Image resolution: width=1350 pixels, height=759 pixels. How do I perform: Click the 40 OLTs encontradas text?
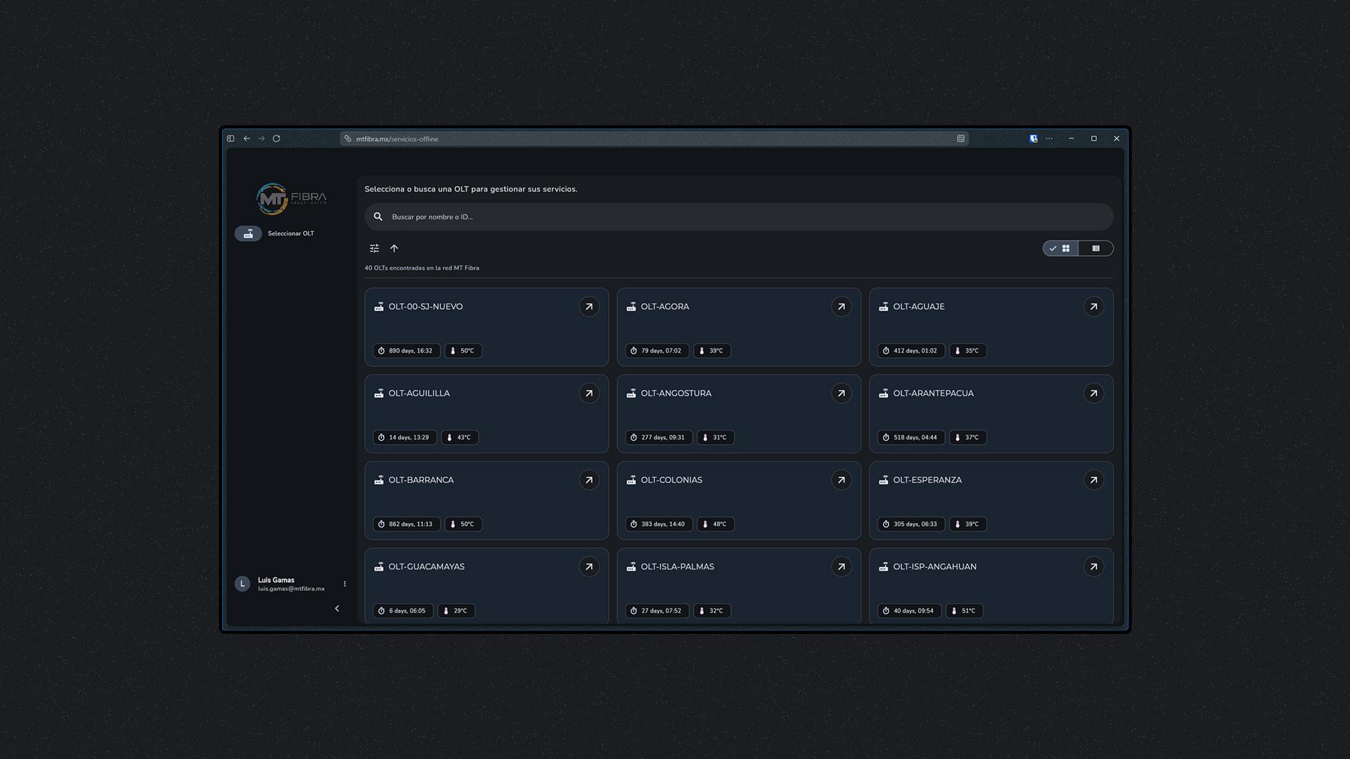tap(422, 268)
